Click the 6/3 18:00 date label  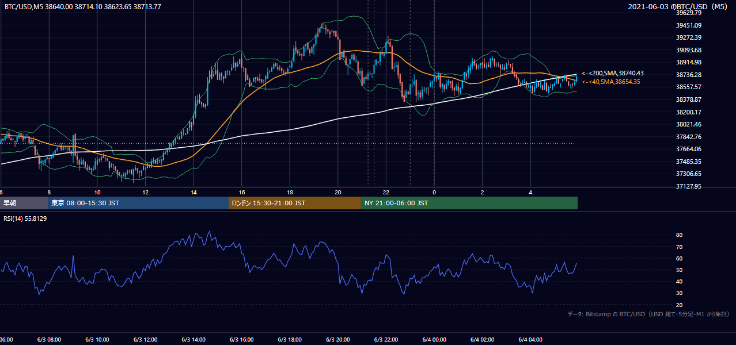point(290,340)
